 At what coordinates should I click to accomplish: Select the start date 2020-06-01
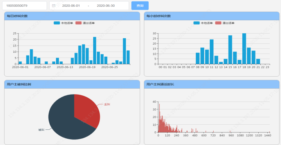(x=71, y=5)
